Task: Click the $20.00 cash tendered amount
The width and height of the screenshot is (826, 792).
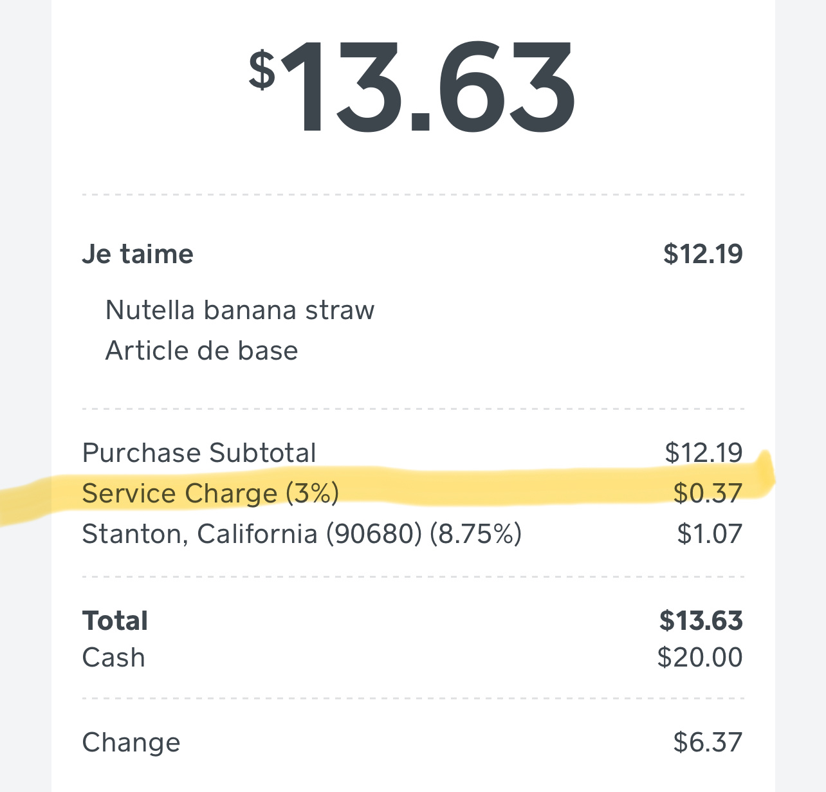Action: pyautogui.click(x=700, y=658)
